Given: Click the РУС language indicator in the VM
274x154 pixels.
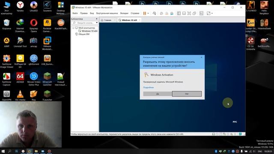Looking at the screenshot, I should [235, 122].
